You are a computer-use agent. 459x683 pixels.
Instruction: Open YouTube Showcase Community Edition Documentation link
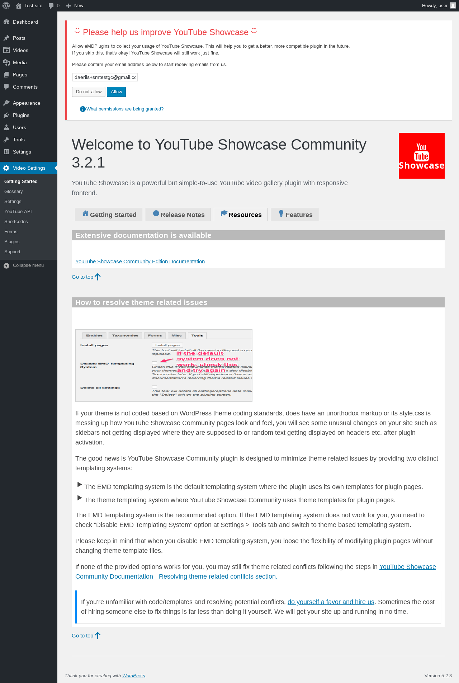point(140,262)
